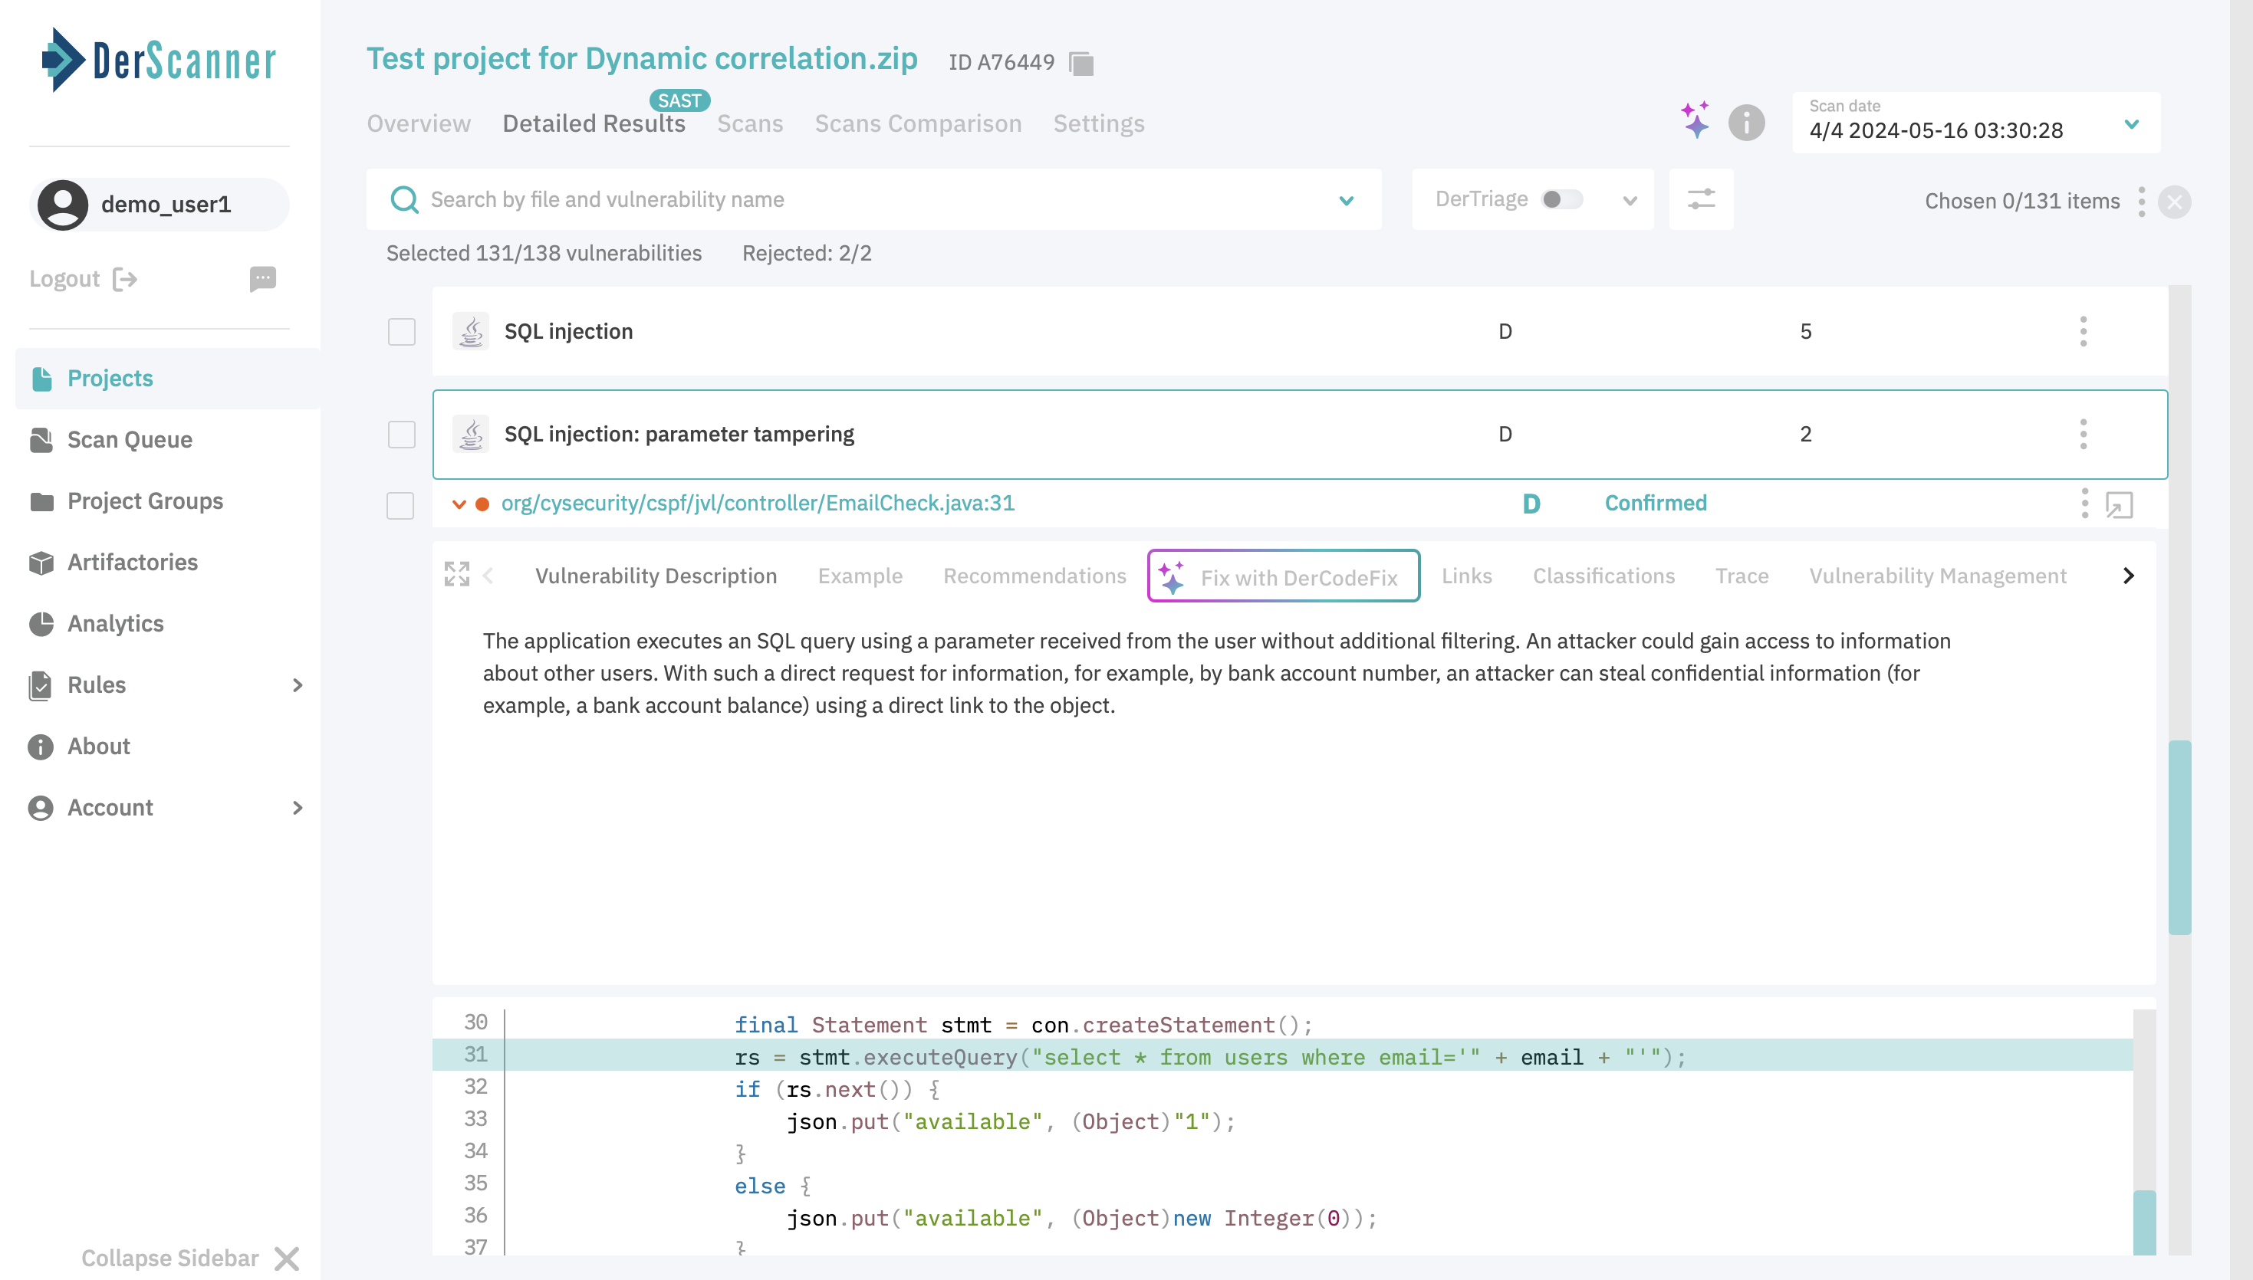Open the Recommendations tab

click(x=1034, y=576)
